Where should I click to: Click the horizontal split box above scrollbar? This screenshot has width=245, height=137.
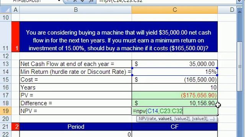tap(240, 7)
